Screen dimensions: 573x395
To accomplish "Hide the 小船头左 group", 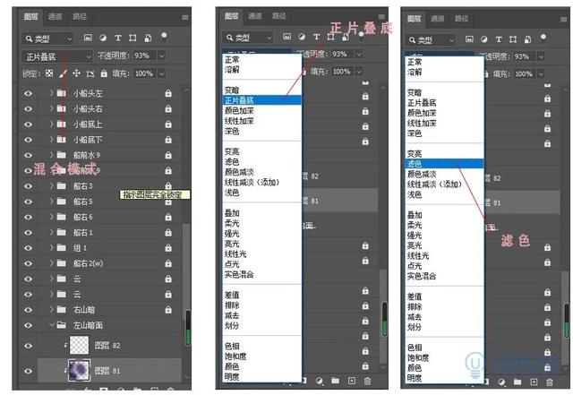I will [28, 94].
